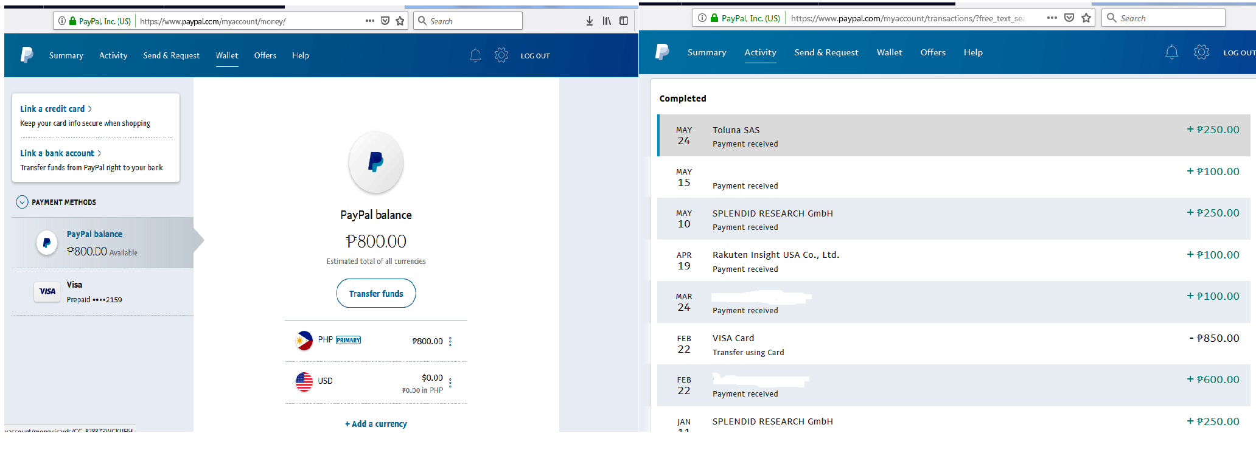
Task: Select PayPal balance payment method
Action: click(103, 243)
